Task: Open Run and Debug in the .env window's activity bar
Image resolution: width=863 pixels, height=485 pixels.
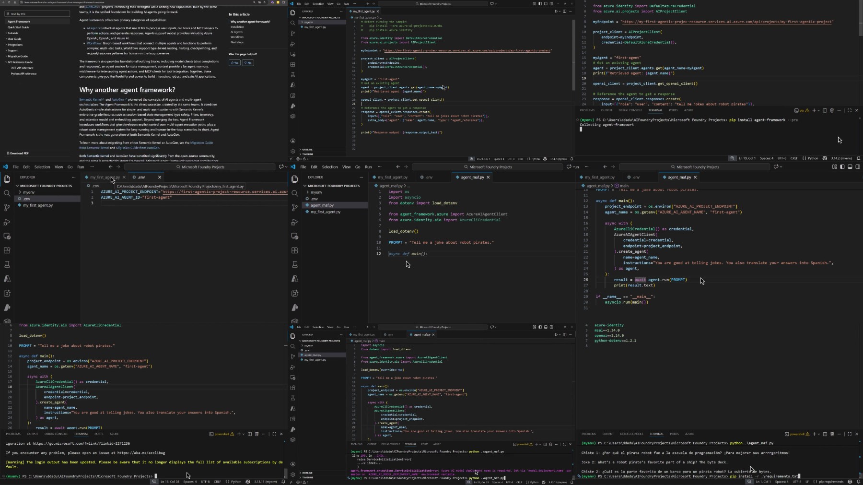Action: [x=7, y=222]
